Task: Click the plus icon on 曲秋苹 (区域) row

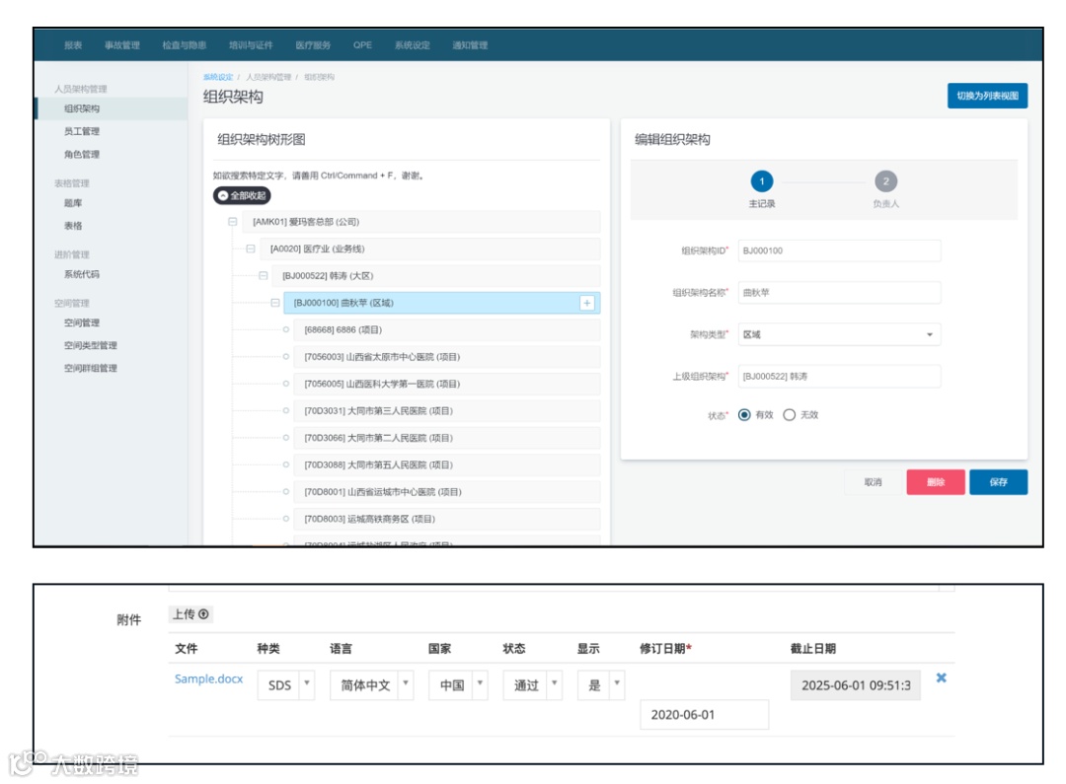Action: tap(586, 303)
